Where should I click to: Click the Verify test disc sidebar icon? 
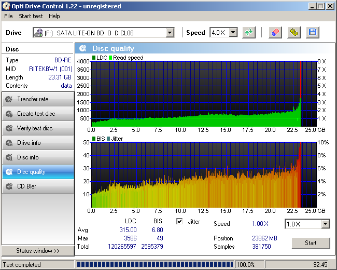coord(9,128)
